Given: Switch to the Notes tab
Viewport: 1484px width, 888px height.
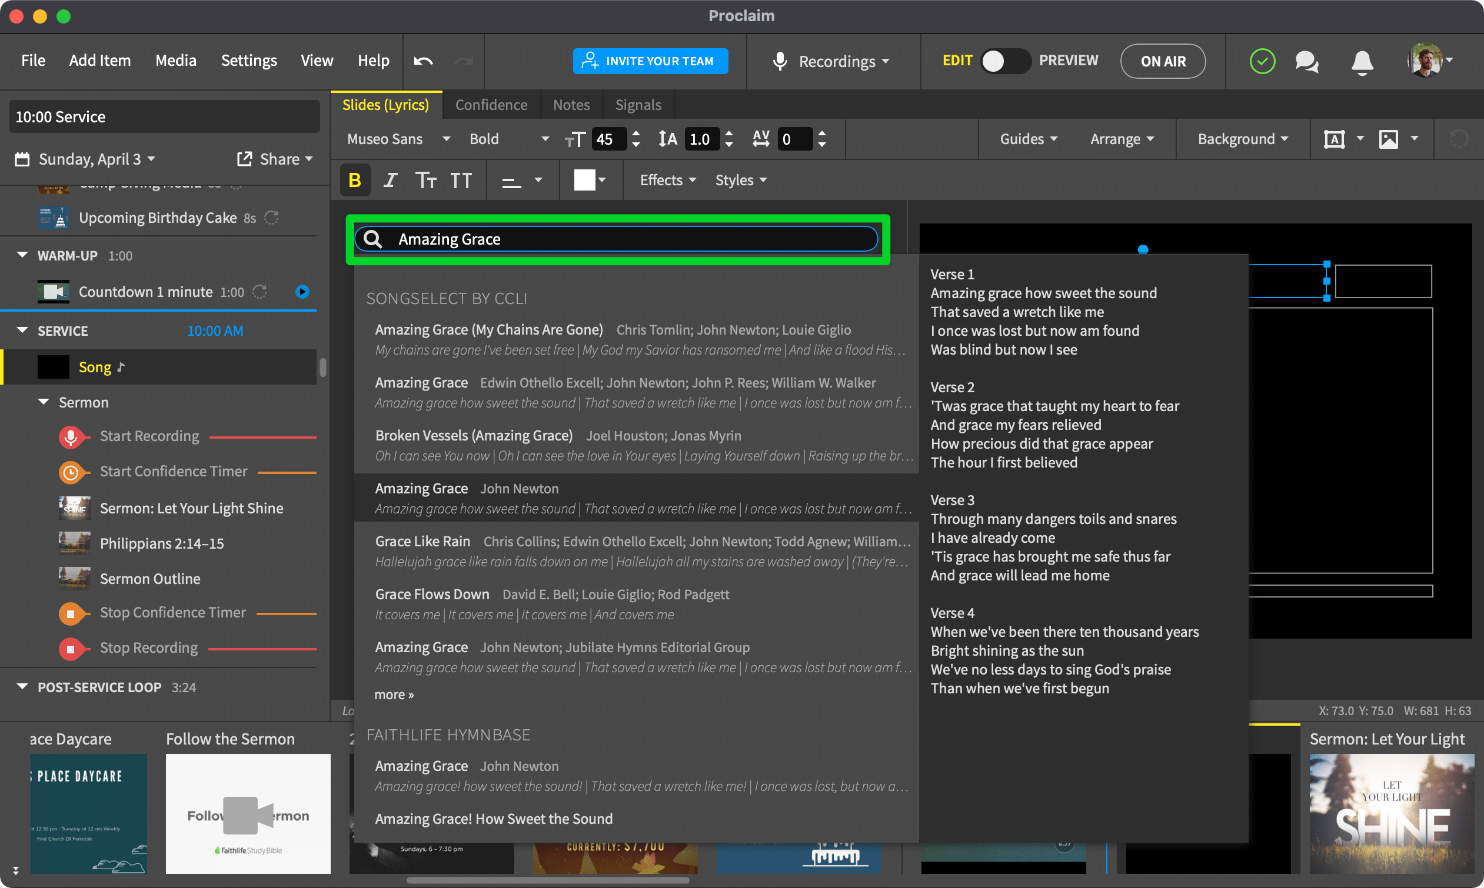Looking at the screenshot, I should pyautogui.click(x=571, y=105).
